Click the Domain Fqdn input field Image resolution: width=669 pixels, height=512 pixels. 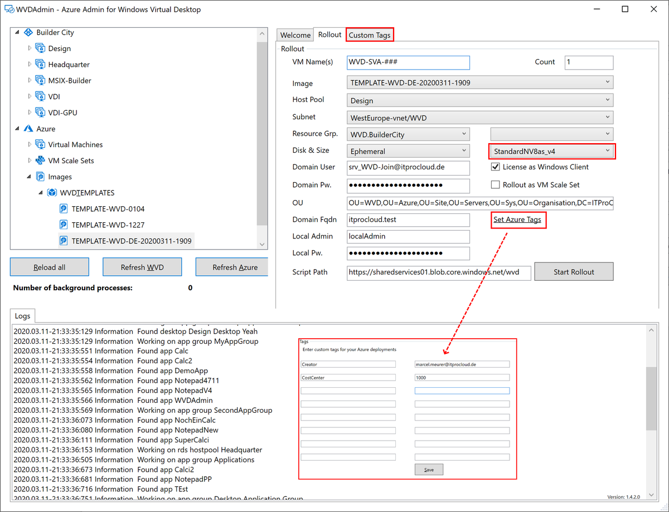pos(408,220)
